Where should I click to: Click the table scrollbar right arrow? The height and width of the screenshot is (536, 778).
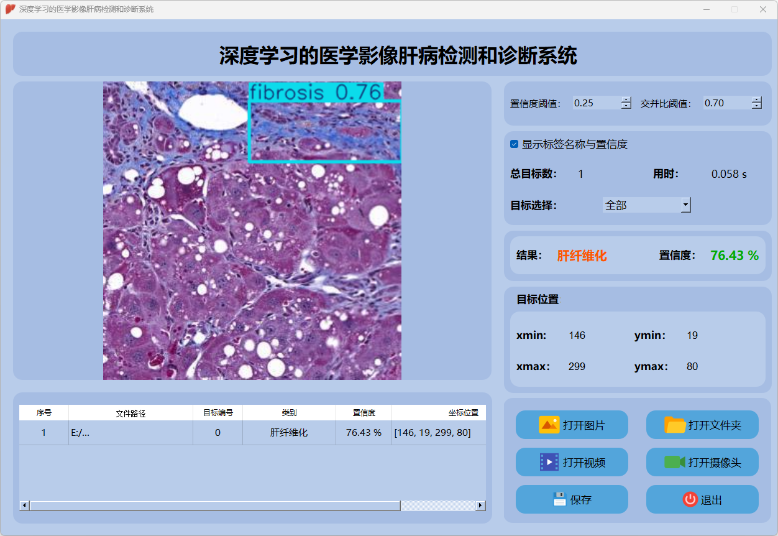pyautogui.click(x=480, y=506)
